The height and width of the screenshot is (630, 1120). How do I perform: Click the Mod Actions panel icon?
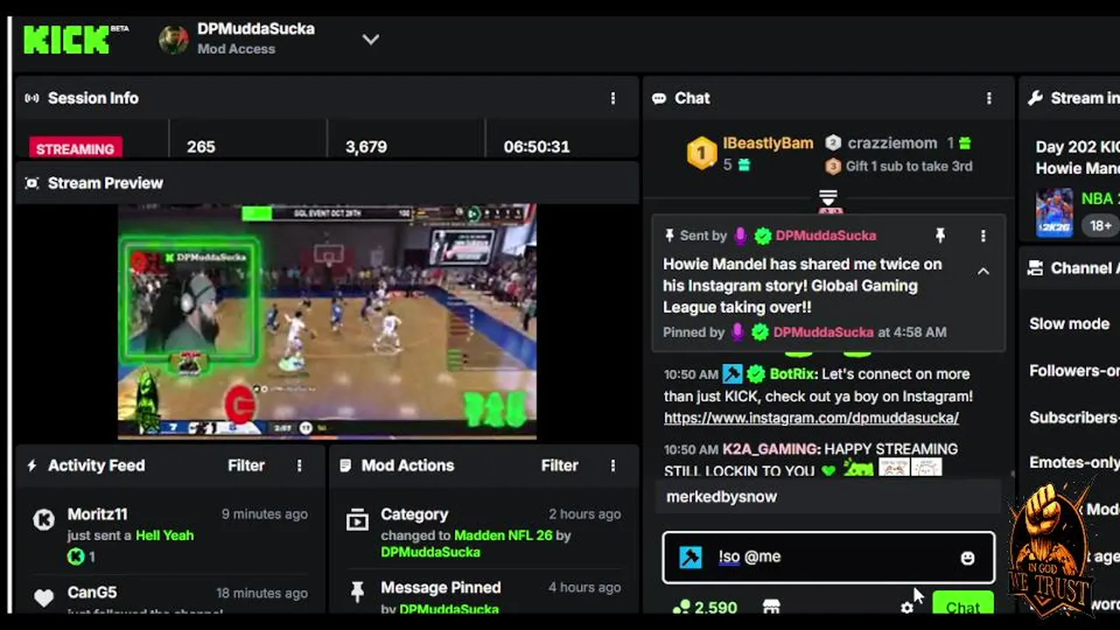[346, 465]
